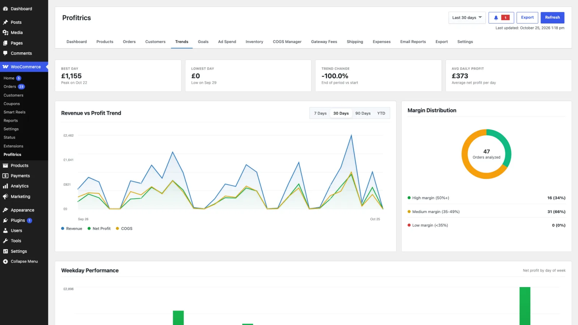Click the WooCommerce logo icon

5,67
